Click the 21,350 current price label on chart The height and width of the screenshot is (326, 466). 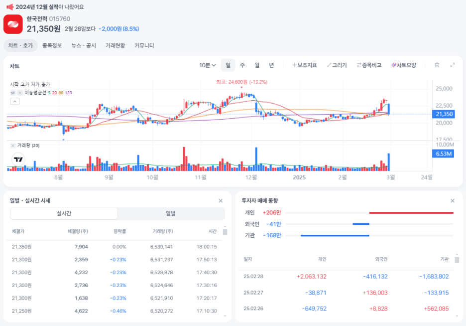point(444,114)
